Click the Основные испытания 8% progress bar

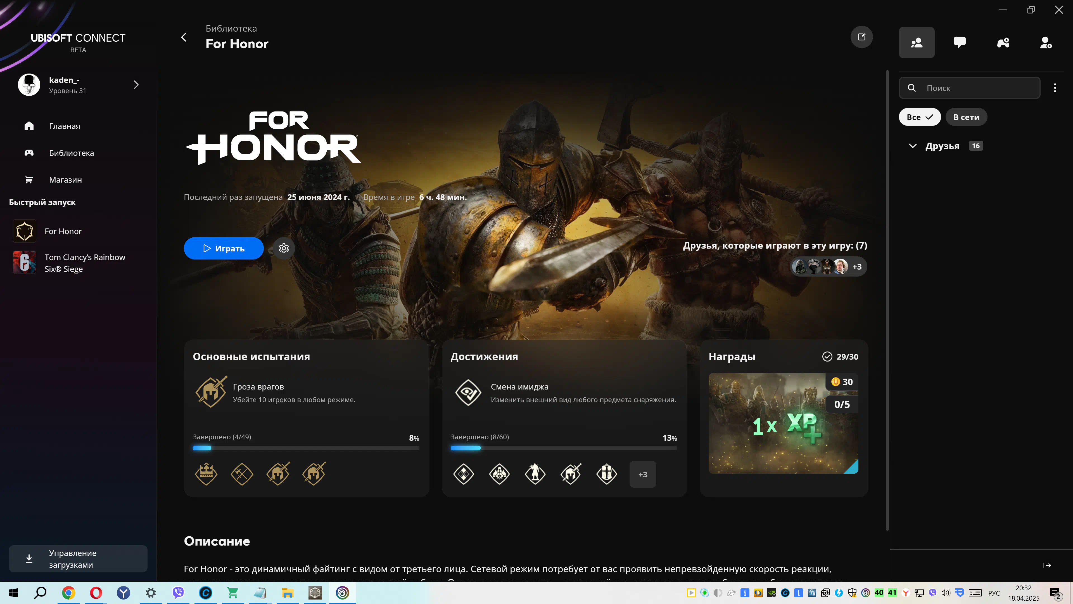coord(306,448)
